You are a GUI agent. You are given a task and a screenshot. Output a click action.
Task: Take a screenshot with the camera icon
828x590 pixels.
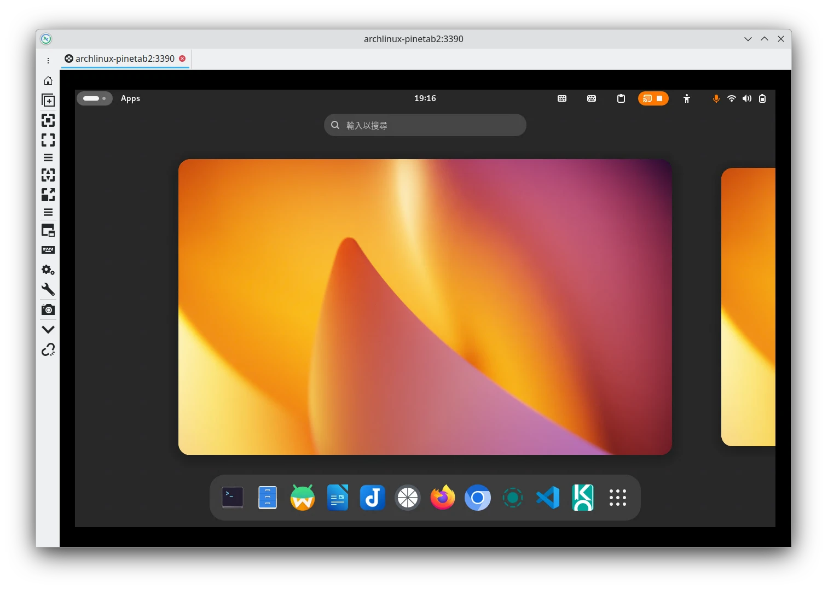48,309
